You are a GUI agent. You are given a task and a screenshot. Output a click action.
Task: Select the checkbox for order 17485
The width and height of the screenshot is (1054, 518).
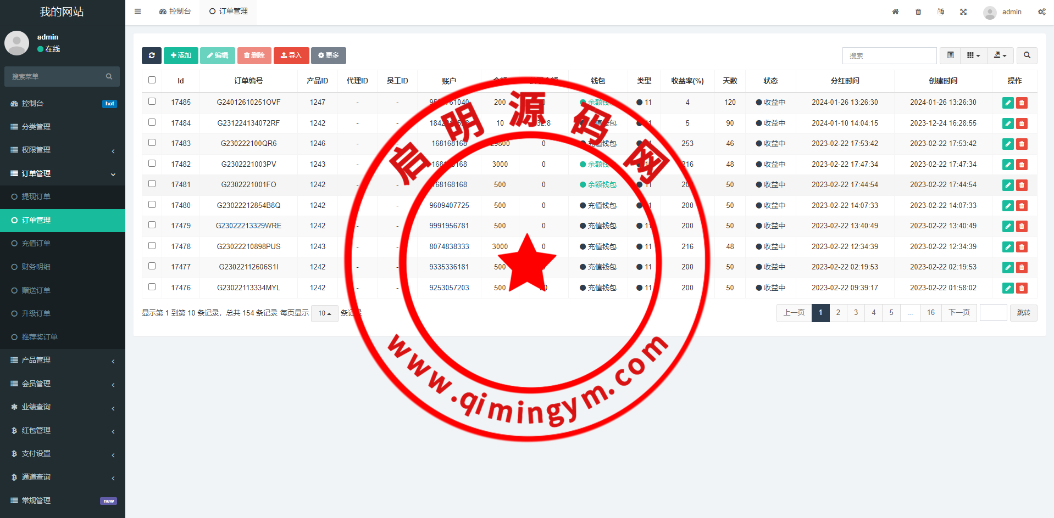pyautogui.click(x=152, y=102)
